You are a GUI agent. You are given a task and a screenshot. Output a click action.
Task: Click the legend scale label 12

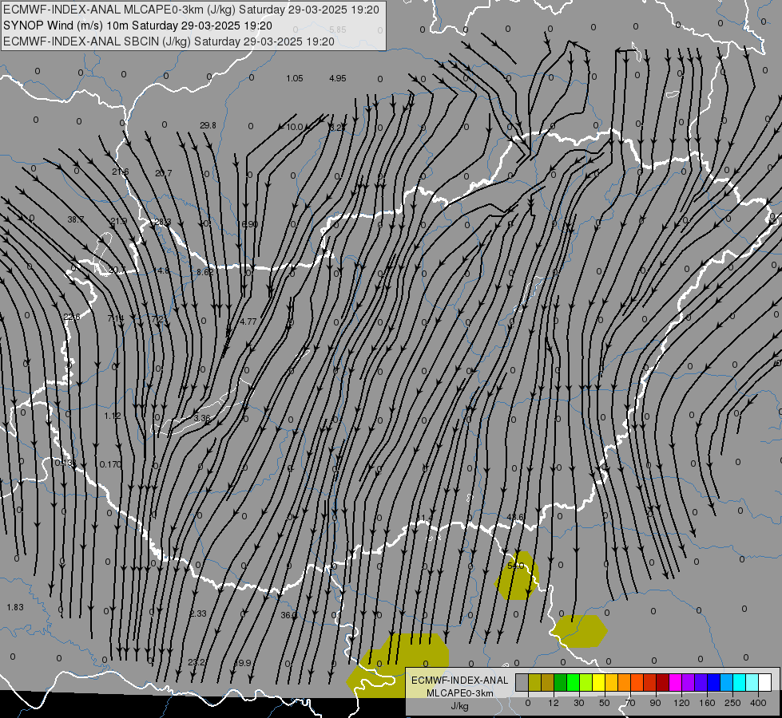(554, 703)
